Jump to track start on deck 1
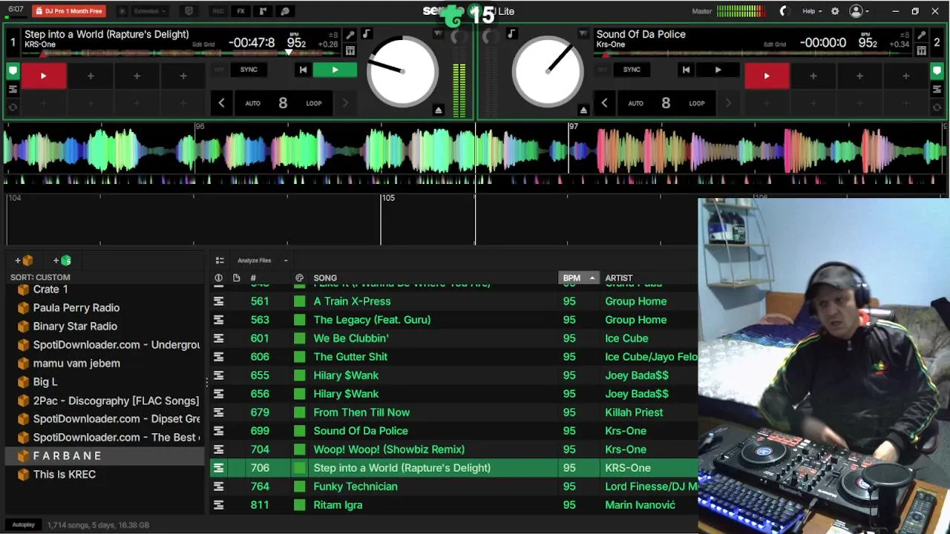The height and width of the screenshot is (534, 950). click(303, 70)
